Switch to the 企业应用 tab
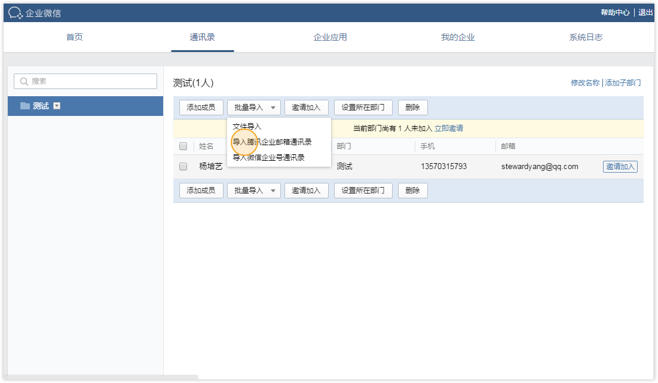 point(330,37)
